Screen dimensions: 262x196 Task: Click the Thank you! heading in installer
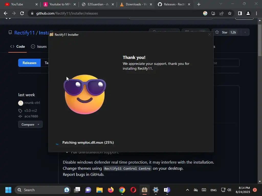coord(134,57)
